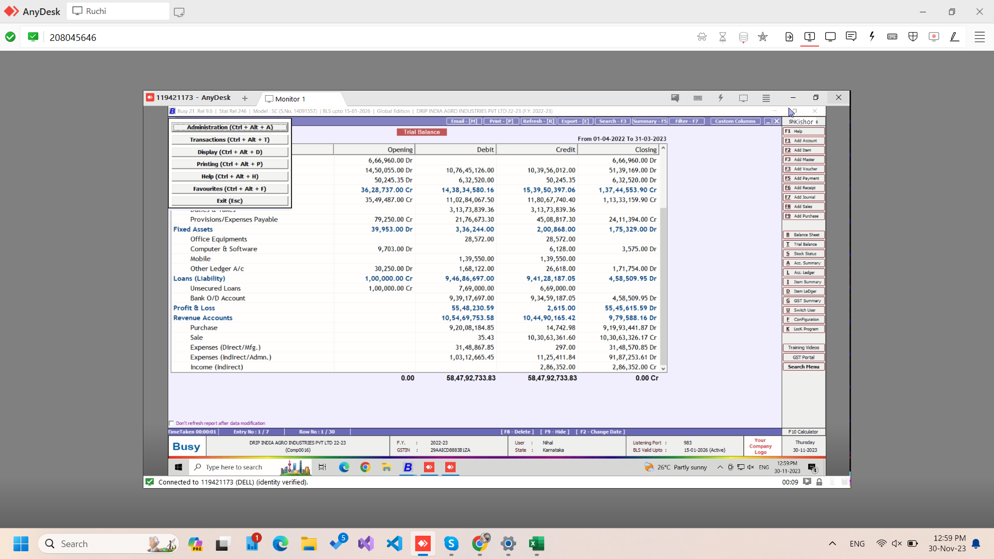Open AnyDesk keyboard settings icon

coord(892,37)
